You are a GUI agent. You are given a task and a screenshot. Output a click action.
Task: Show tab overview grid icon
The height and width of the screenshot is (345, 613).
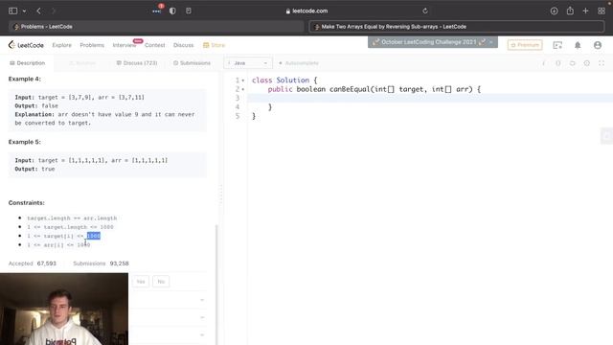[x=602, y=11]
